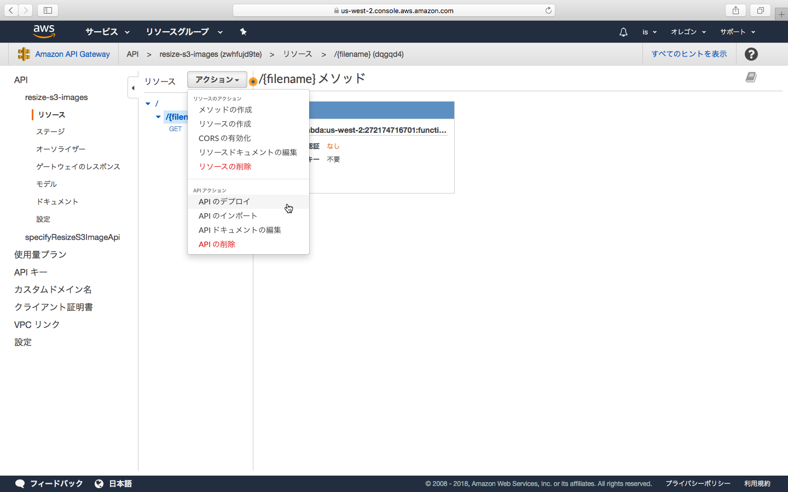788x492 pixels.
Task: Collapse the left navigation panel arrow
Action: click(x=133, y=87)
